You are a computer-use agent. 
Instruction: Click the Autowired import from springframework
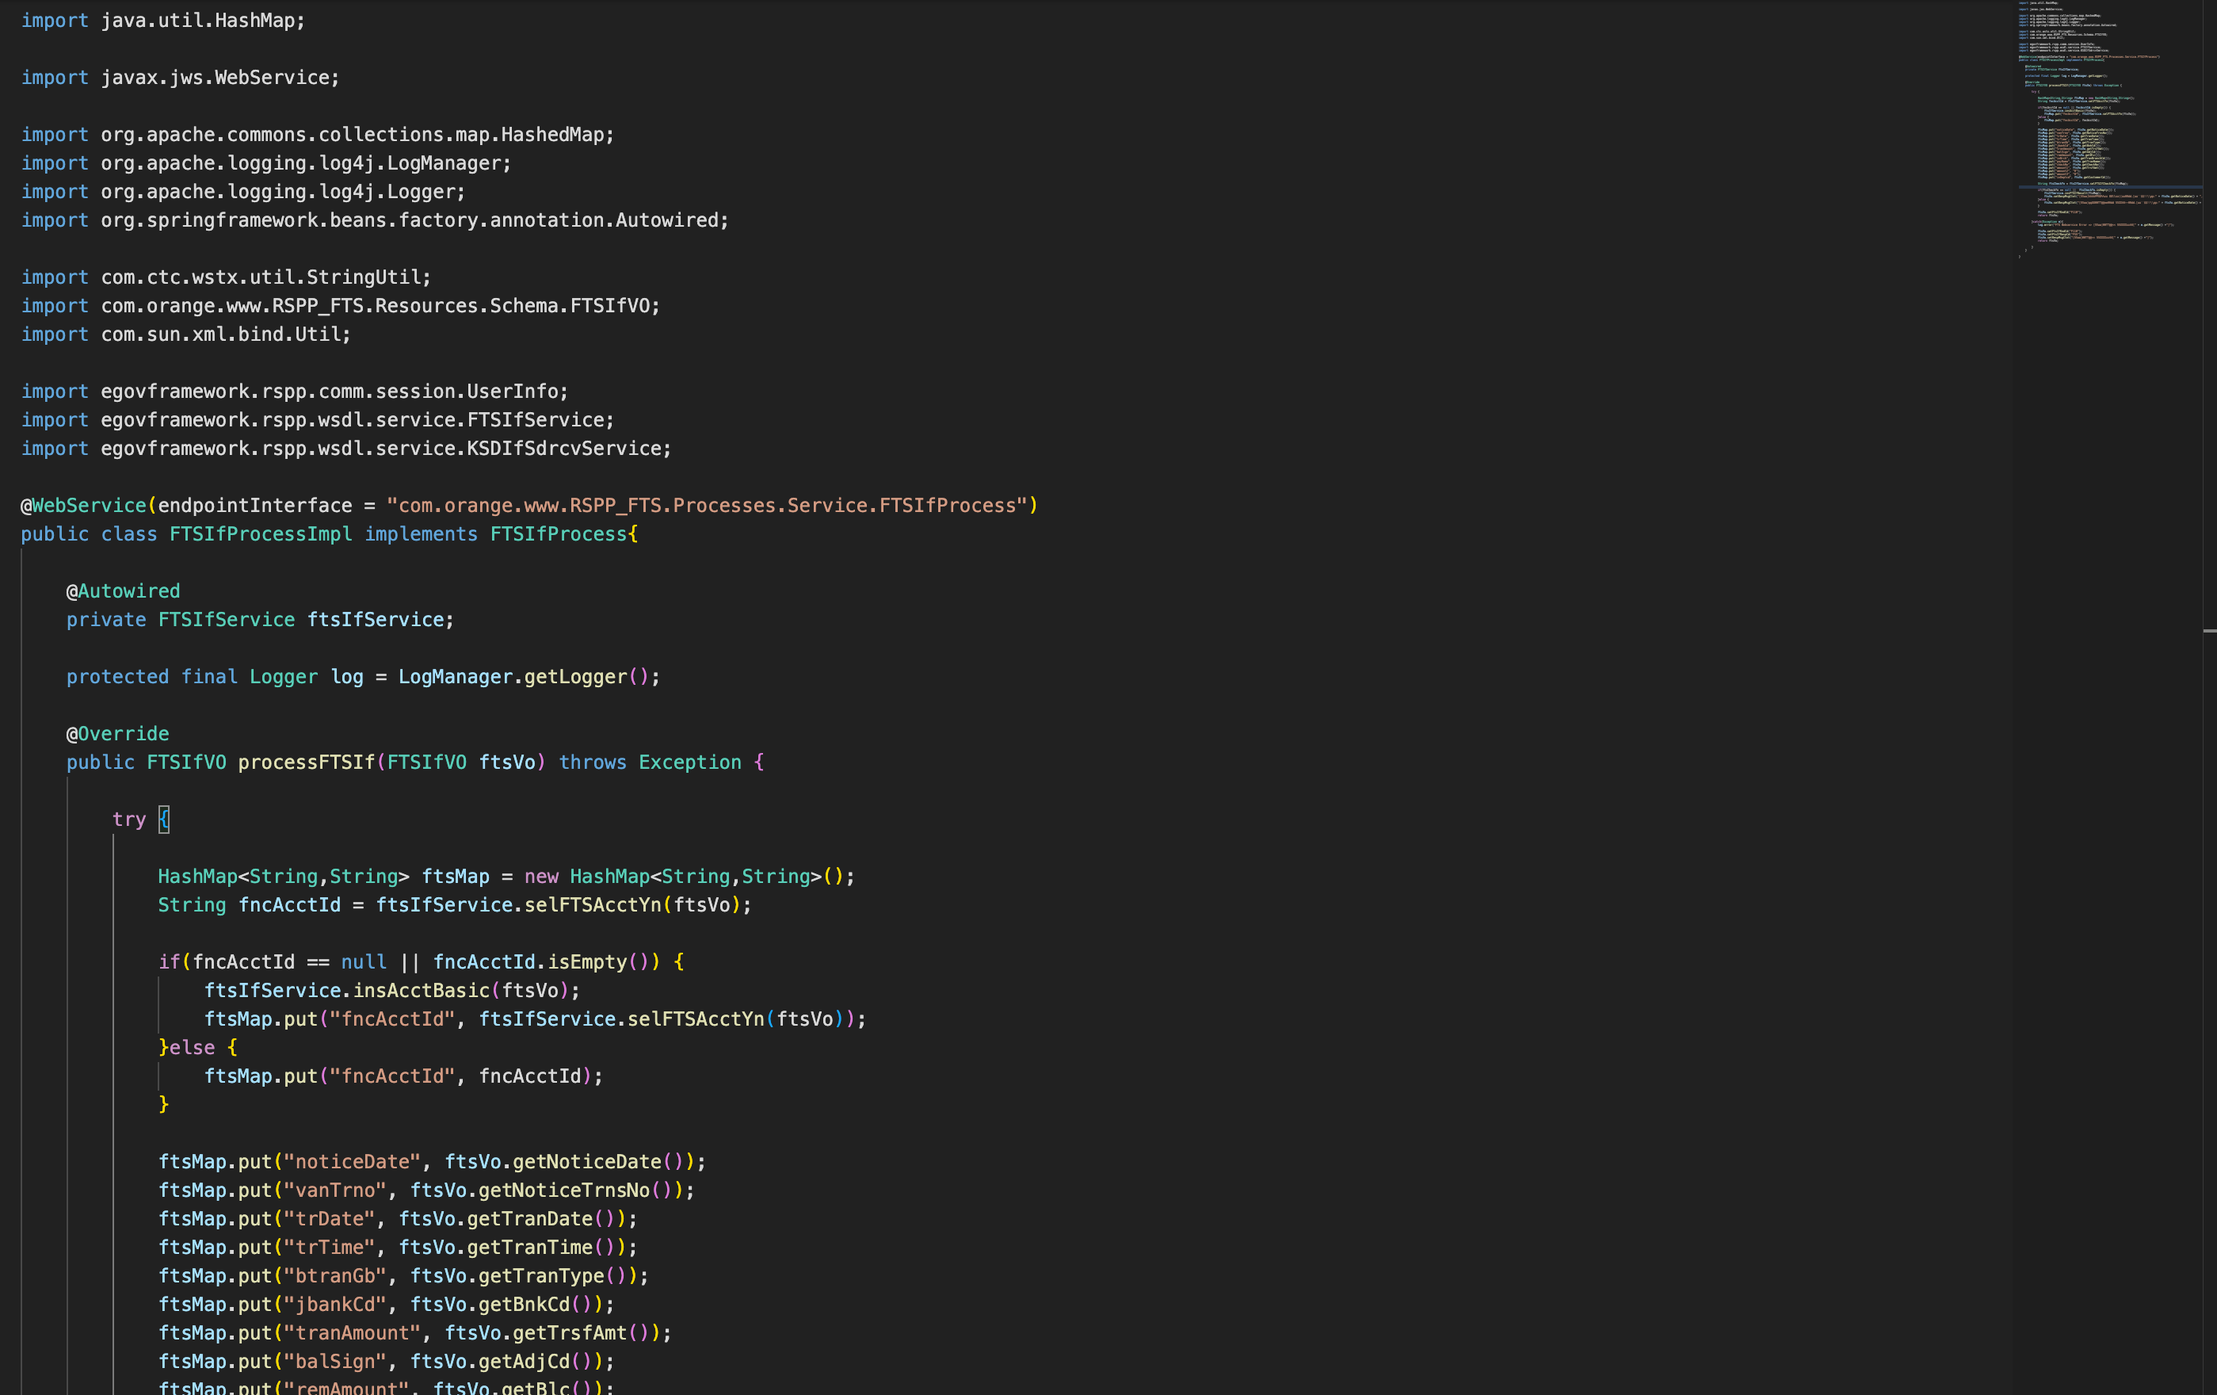pos(375,220)
